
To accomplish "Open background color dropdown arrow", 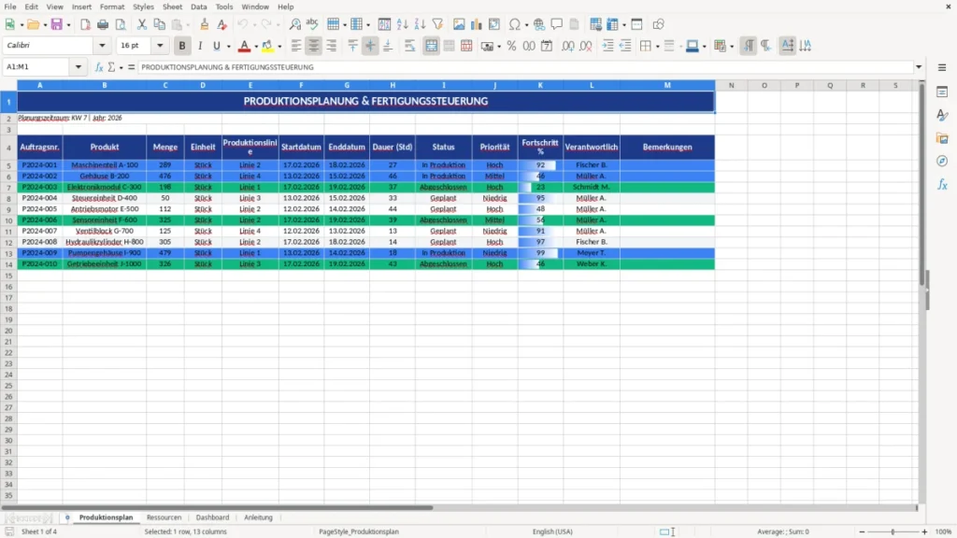I will pyautogui.click(x=279, y=46).
